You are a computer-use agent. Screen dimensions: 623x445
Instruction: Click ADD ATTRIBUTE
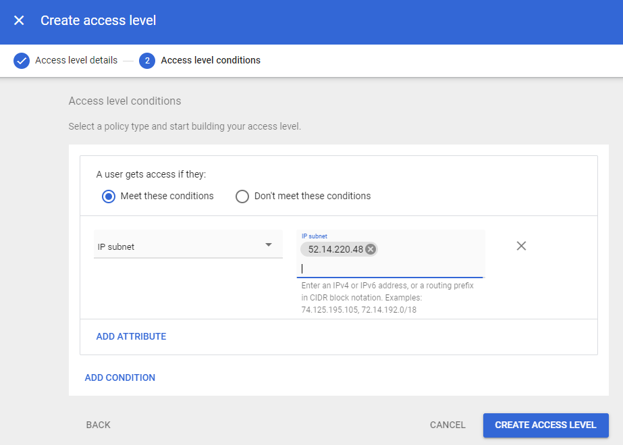click(x=131, y=336)
